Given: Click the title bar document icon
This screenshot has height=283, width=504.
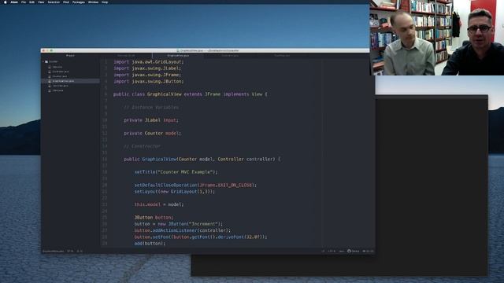Looking at the screenshot, I should [x=178, y=50].
